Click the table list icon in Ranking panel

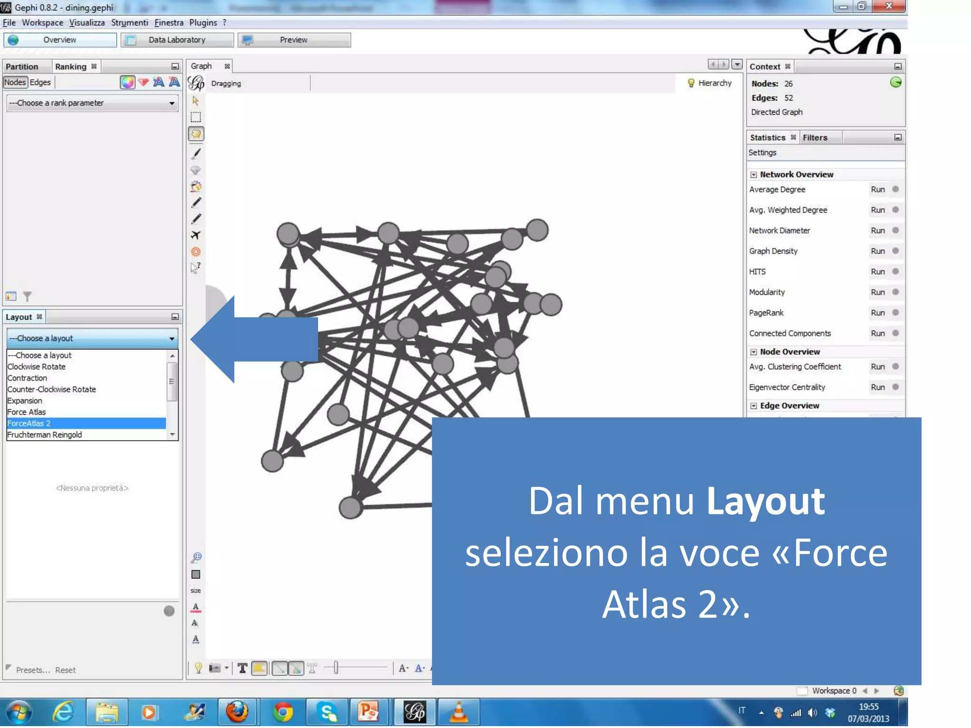(11, 297)
